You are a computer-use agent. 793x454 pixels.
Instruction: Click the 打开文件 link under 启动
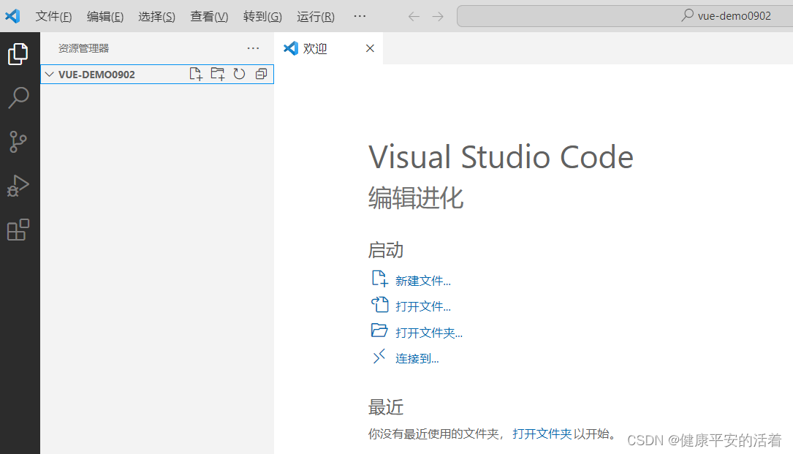click(x=421, y=306)
